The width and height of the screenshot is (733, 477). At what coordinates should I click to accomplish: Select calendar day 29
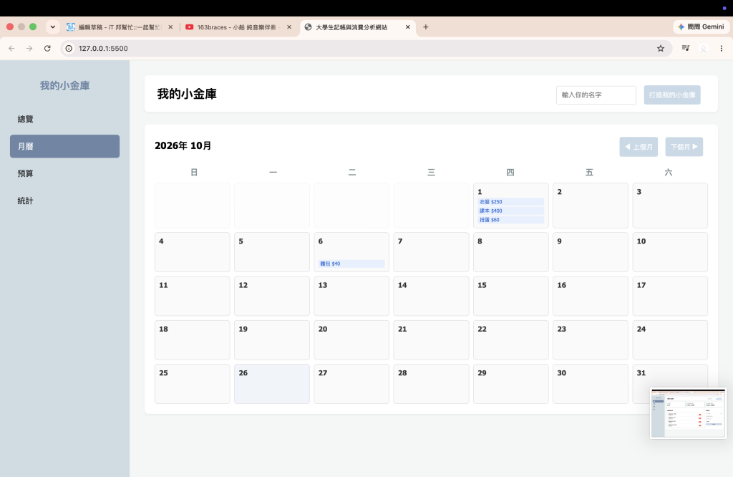pyautogui.click(x=511, y=384)
